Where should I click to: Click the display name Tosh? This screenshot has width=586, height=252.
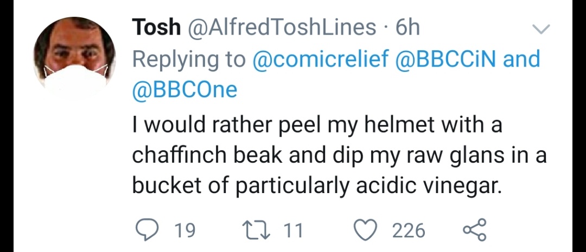(156, 28)
